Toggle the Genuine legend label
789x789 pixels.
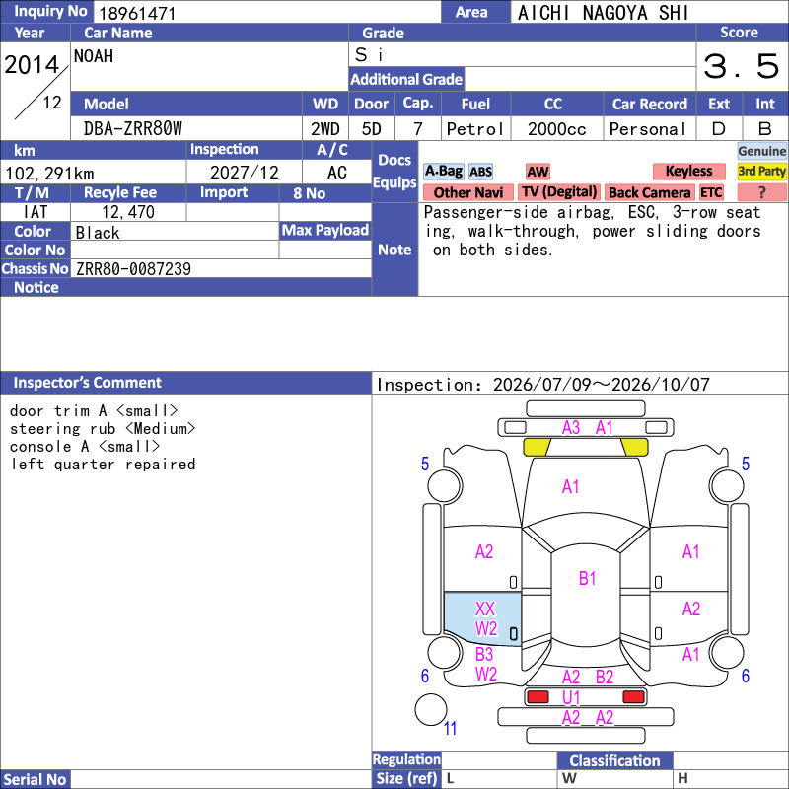click(x=761, y=151)
